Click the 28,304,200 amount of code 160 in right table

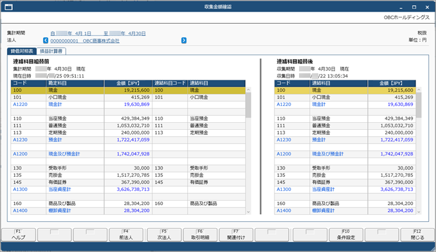click(x=401, y=204)
